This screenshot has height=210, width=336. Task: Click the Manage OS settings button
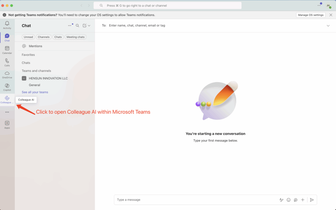tap(310, 15)
